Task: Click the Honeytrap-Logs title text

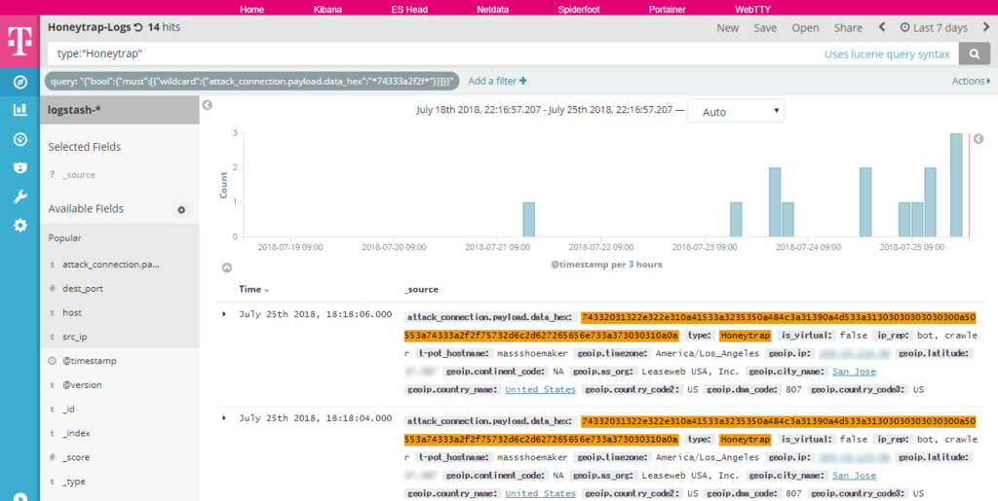Action: coord(89,27)
